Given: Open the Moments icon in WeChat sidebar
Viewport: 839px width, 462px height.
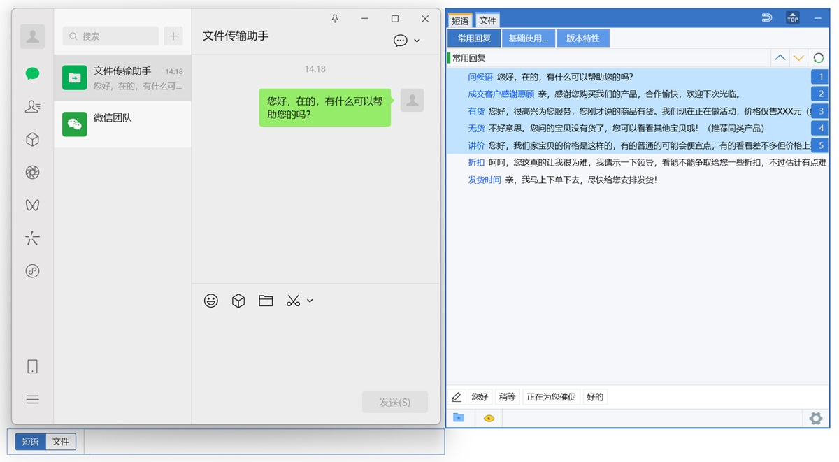Looking at the screenshot, I should pos(32,172).
